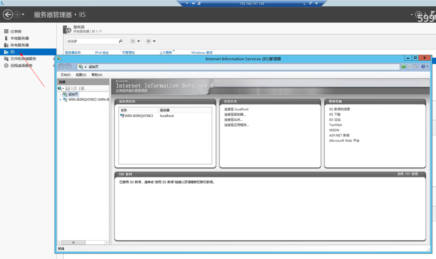
Task: Open 仪表板 dashboard in the sidebar
Action: (x=16, y=32)
